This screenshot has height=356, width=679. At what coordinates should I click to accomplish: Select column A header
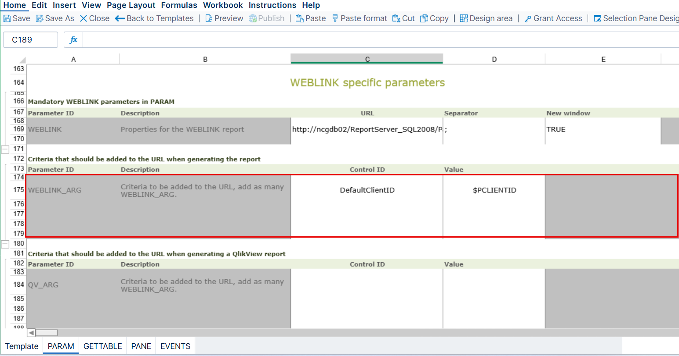(x=73, y=59)
